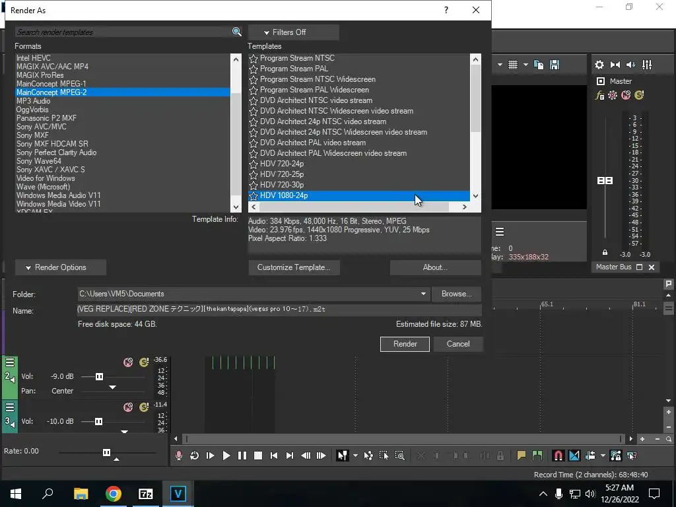Image resolution: width=676 pixels, height=507 pixels.
Task: Click the Pause button in the transport bar
Action: [x=242, y=456]
